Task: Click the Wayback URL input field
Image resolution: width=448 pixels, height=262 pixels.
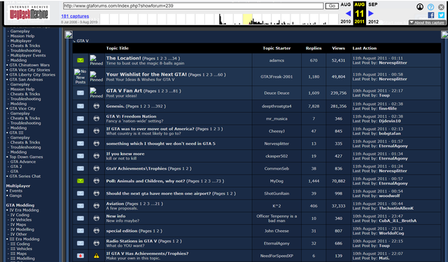Action: pyautogui.click(x=193, y=6)
